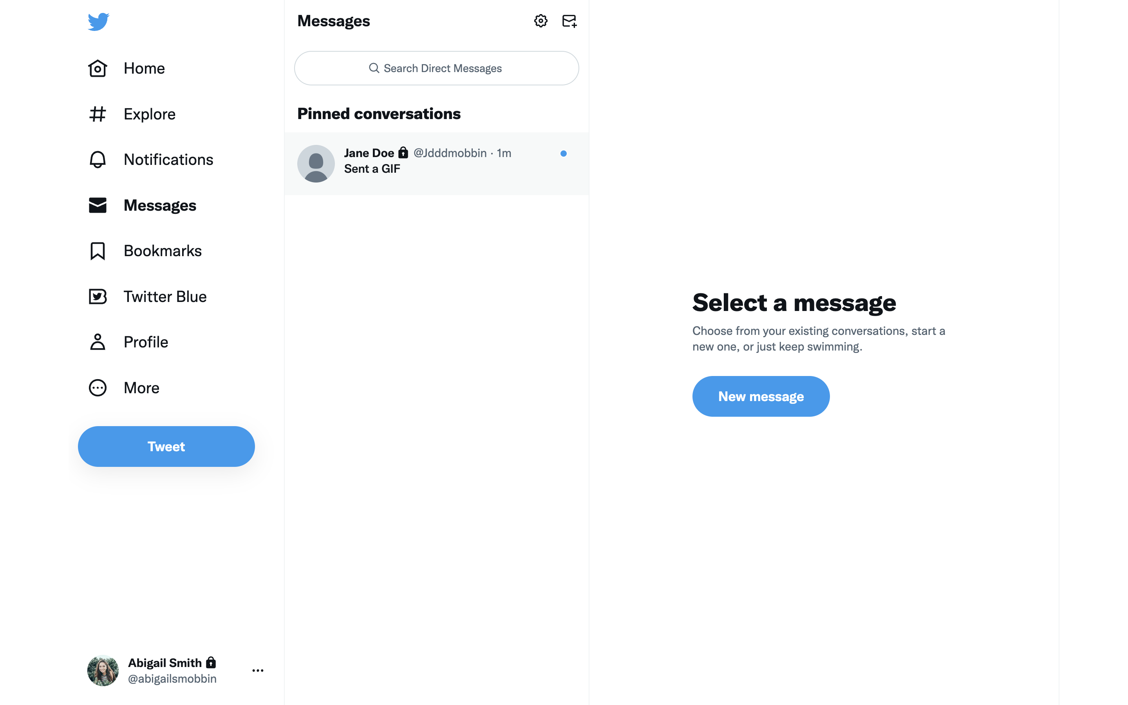Open account options three-dot menu

(x=258, y=671)
